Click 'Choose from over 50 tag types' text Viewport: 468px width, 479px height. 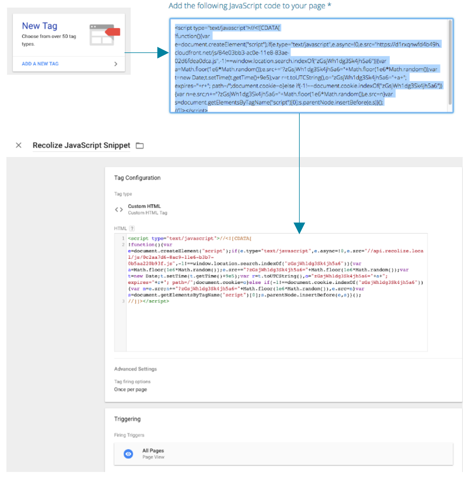tap(49, 40)
